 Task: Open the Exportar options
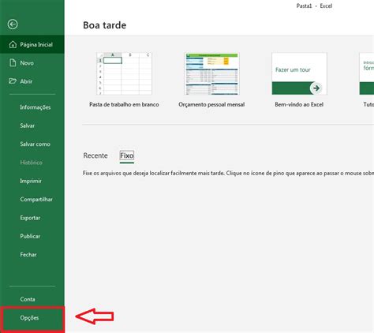pyautogui.click(x=32, y=218)
